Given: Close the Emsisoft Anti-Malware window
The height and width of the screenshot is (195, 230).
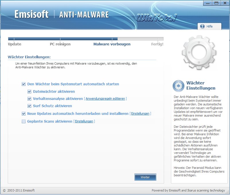Looking at the screenshot, I should 225,3.
